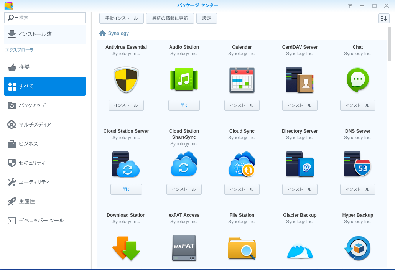Click 開く to open Audio Station
The image size is (395, 270).
184,105
